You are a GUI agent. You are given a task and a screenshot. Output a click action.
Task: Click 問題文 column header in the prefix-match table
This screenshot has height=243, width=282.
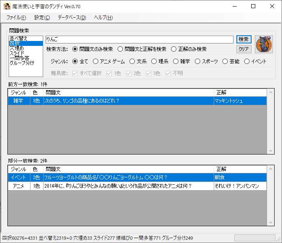(129, 93)
